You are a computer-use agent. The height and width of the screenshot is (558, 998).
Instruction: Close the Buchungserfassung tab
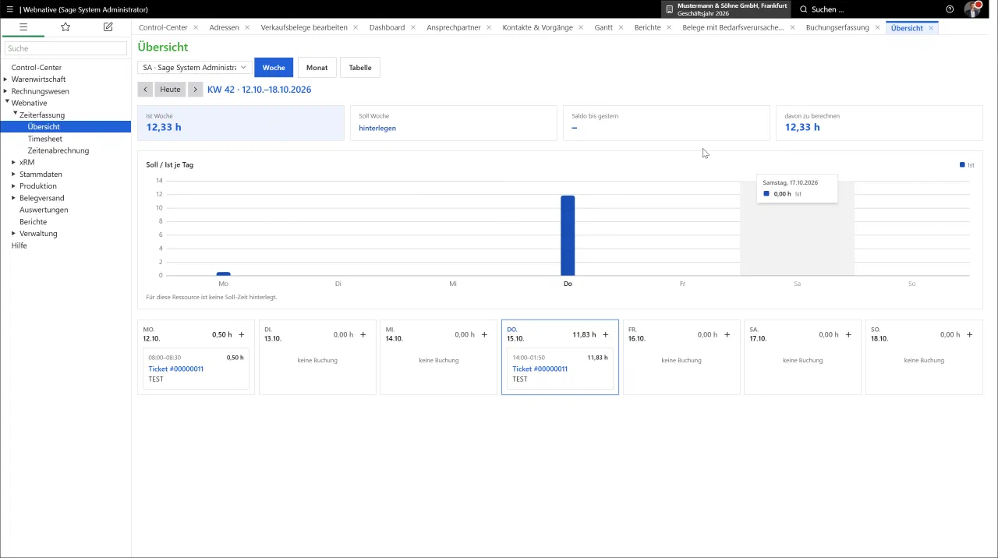[x=877, y=27]
